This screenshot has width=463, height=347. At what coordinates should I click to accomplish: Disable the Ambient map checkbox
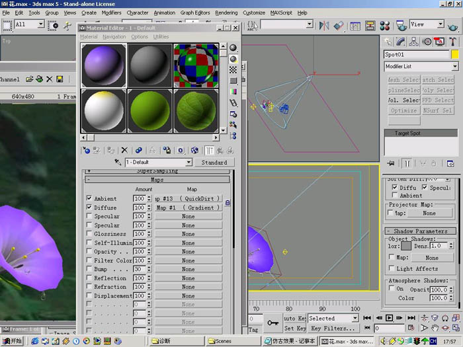click(x=89, y=198)
